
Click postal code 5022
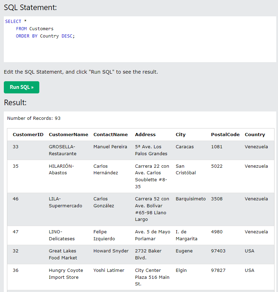click(x=217, y=166)
